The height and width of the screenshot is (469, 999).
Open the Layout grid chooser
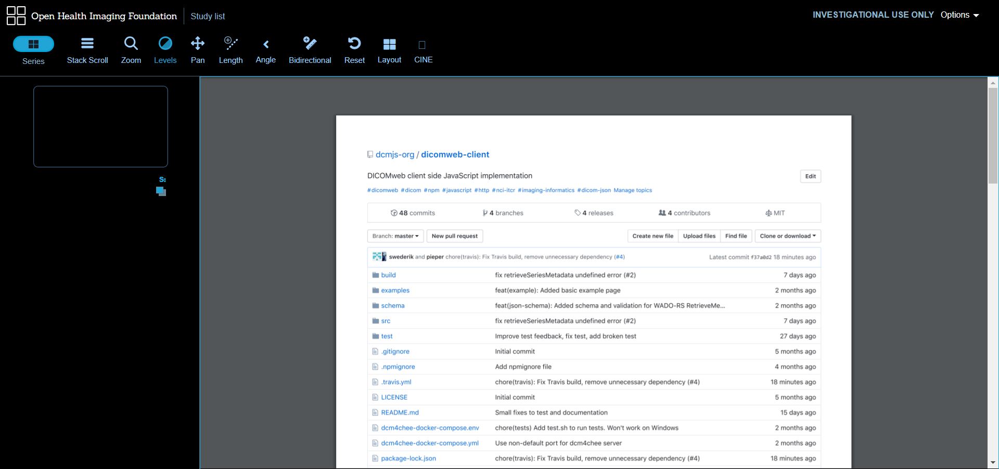click(389, 50)
